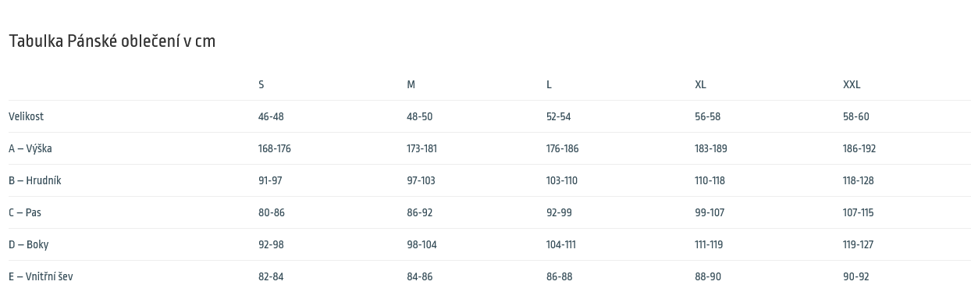This screenshot has height=292, width=971.
Task: Click the A – Výška row label
Action: 30,148
